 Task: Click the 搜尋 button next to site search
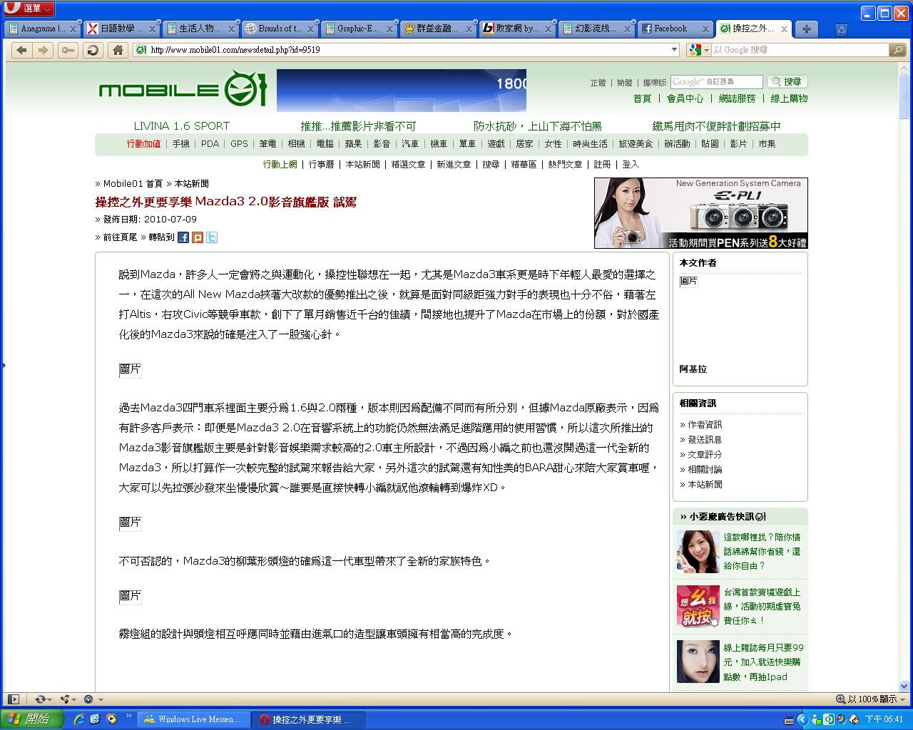[x=787, y=82]
